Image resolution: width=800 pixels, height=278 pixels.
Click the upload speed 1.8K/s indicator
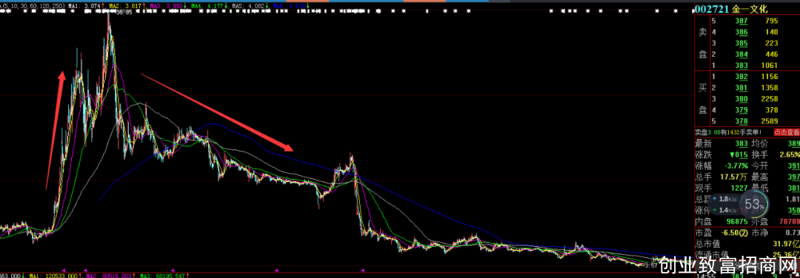coord(722,199)
